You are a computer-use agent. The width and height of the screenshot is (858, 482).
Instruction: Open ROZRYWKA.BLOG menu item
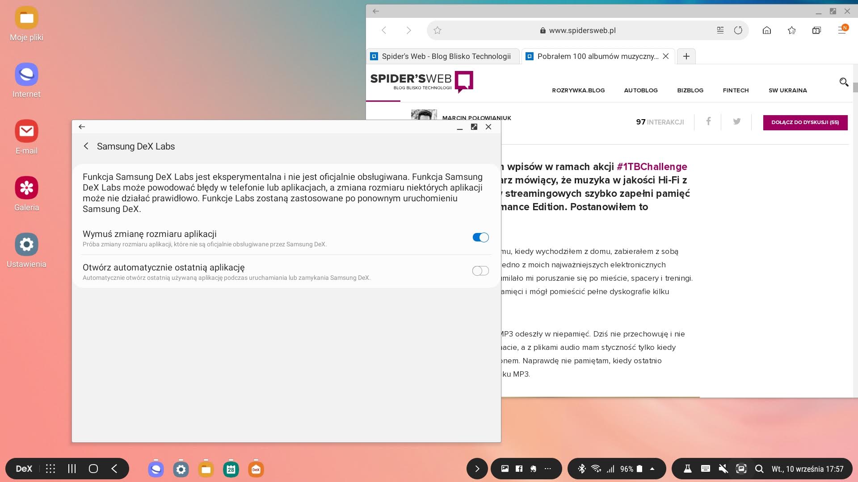pyautogui.click(x=578, y=90)
